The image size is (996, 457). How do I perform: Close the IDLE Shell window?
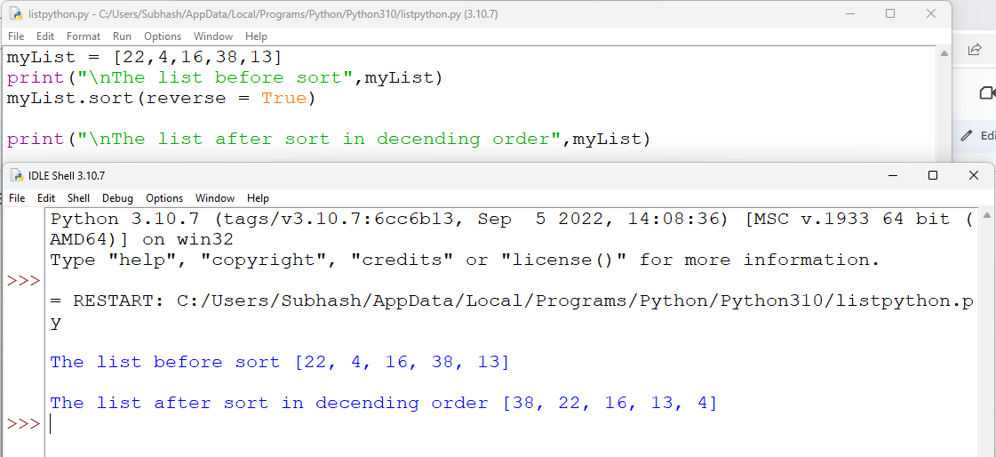973,175
